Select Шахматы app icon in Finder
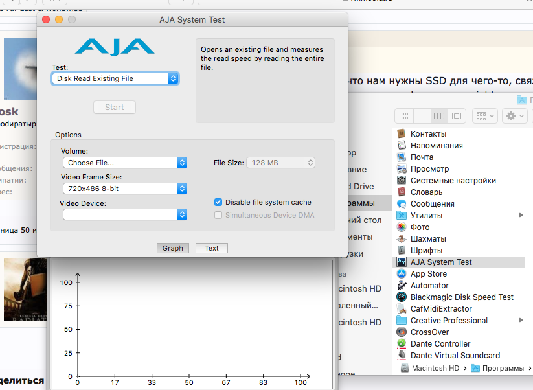 (402, 238)
